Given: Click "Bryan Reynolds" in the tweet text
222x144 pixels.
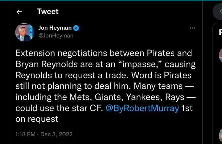Looking at the screenshot, I should point(40,64).
